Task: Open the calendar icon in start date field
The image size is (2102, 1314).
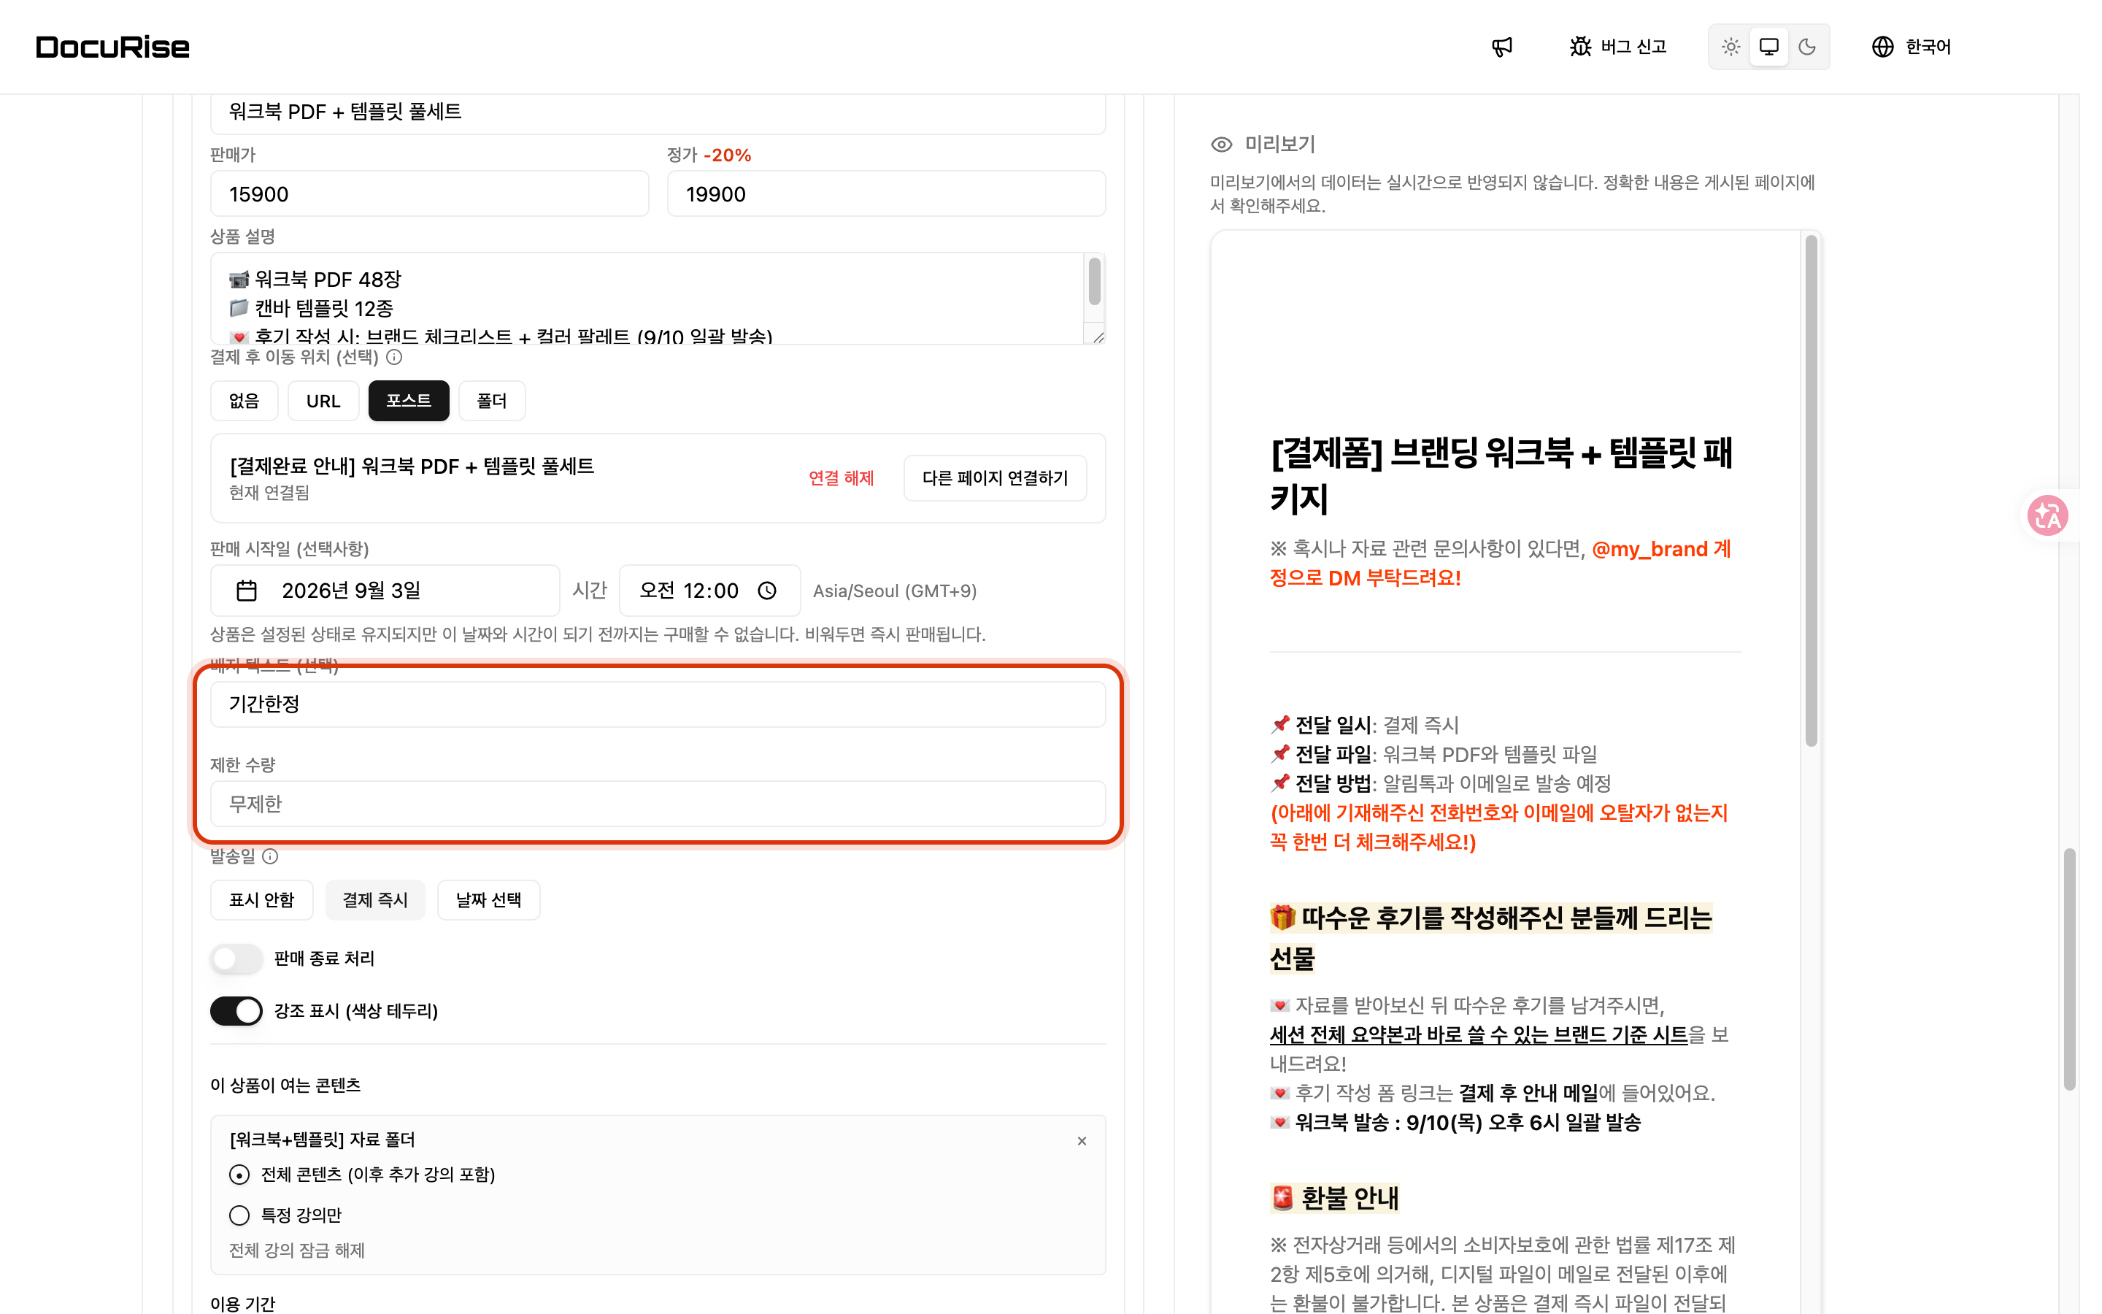Action: pyautogui.click(x=247, y=591)
